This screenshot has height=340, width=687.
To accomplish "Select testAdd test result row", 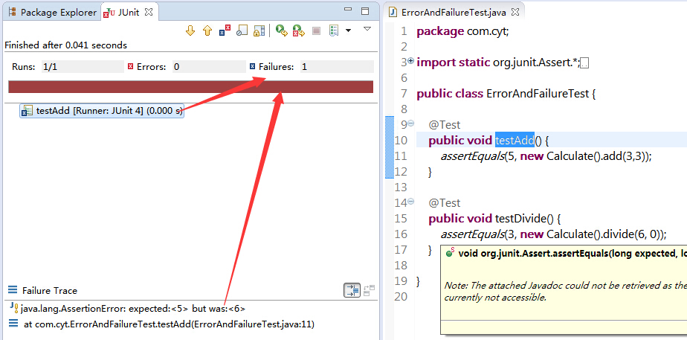I will coord(102,112).
